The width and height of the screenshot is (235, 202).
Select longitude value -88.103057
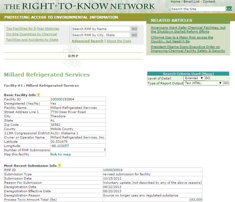tap(60, 146)
